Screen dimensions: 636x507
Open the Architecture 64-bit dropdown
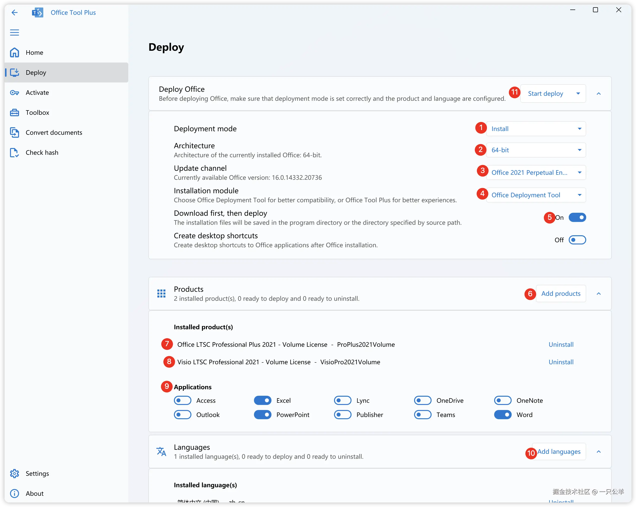536,150
